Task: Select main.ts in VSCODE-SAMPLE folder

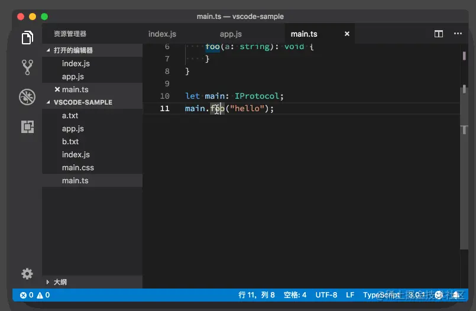Action: coord(92,180)
